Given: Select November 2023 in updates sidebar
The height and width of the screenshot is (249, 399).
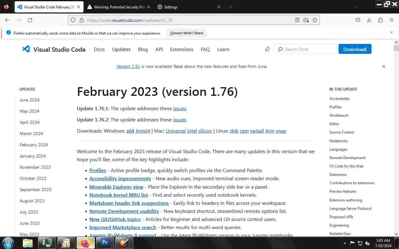Looking at the screenshot, I should 35,167.
